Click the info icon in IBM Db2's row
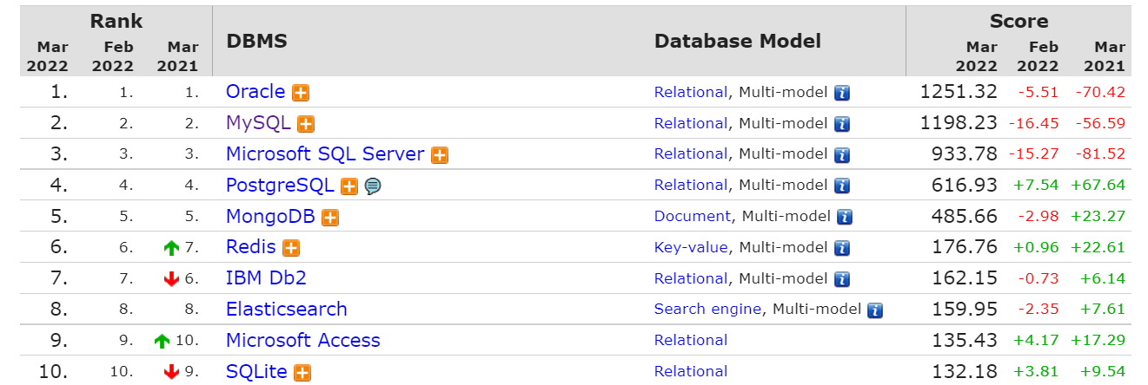1148x385 pixels. click(841, 279)
